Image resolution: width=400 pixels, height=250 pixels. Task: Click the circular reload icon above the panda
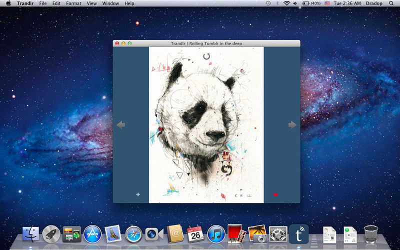[206, 56]
